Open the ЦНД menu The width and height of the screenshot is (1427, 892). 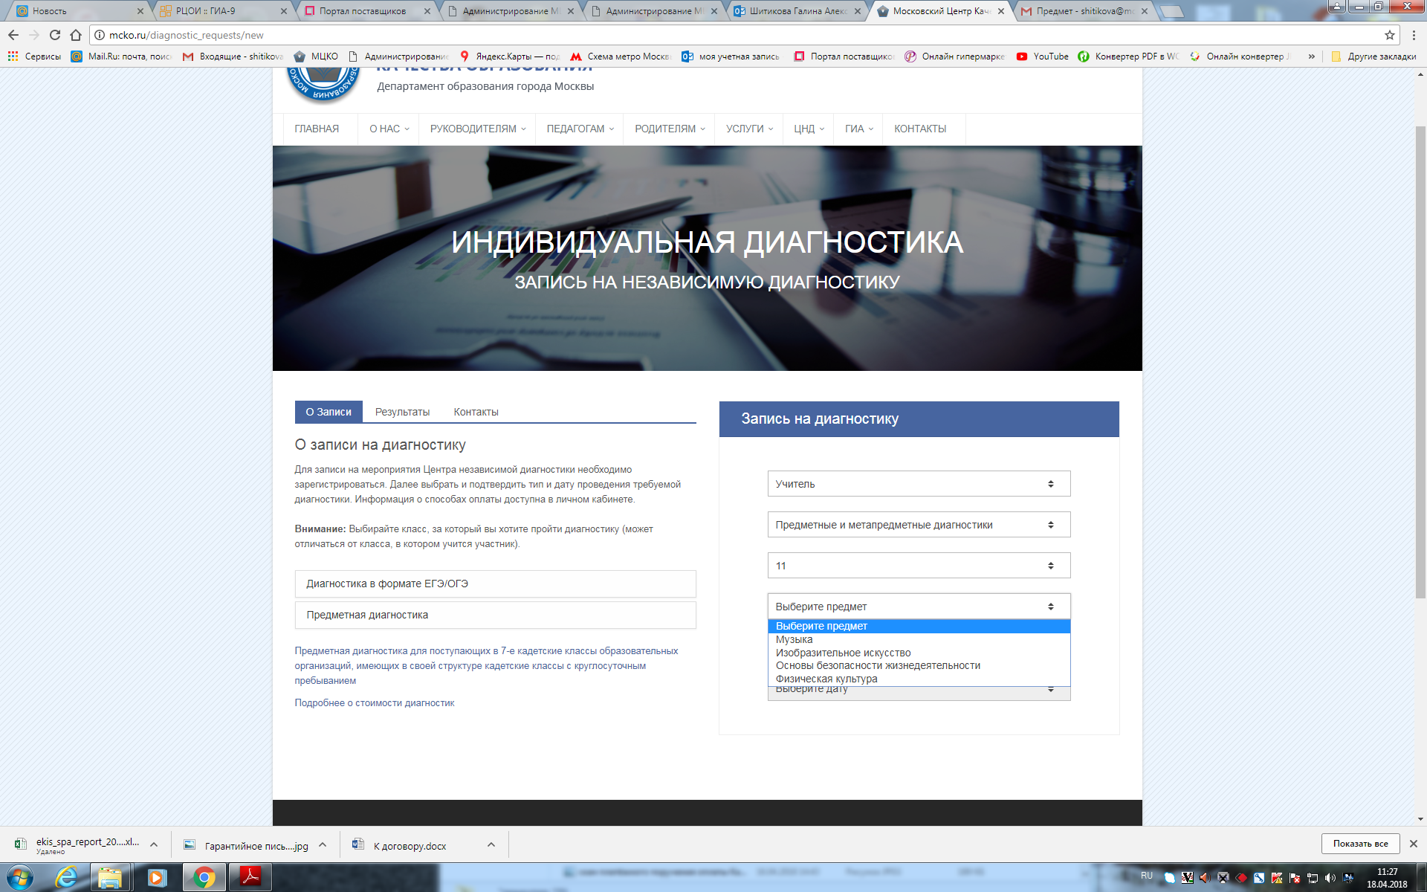[809, 129]
